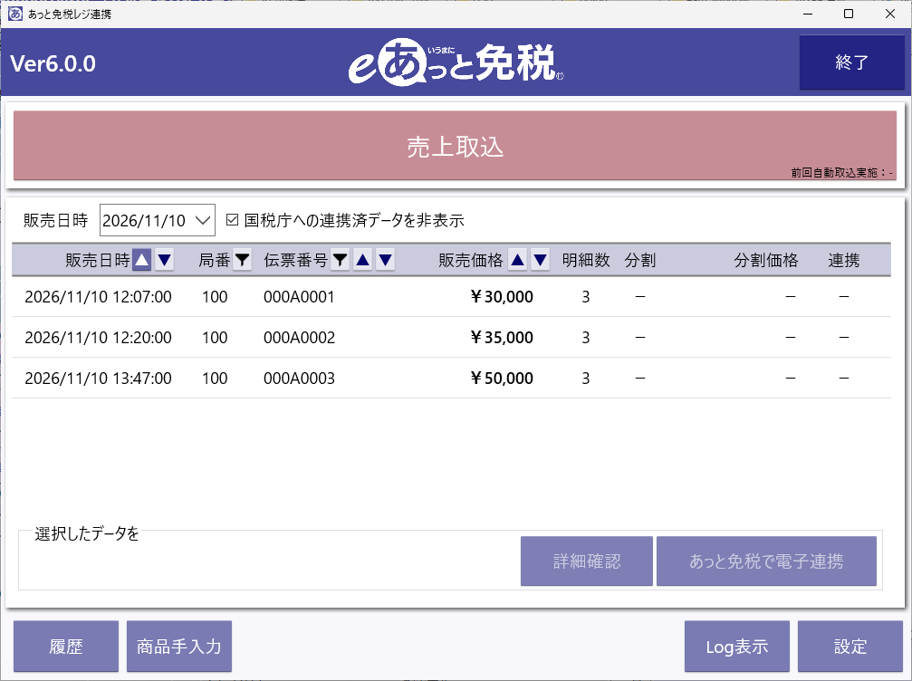The height and width of the screenshot is (681, 912).
Task: Sort 販売価格 column descending
Action: 541,259
